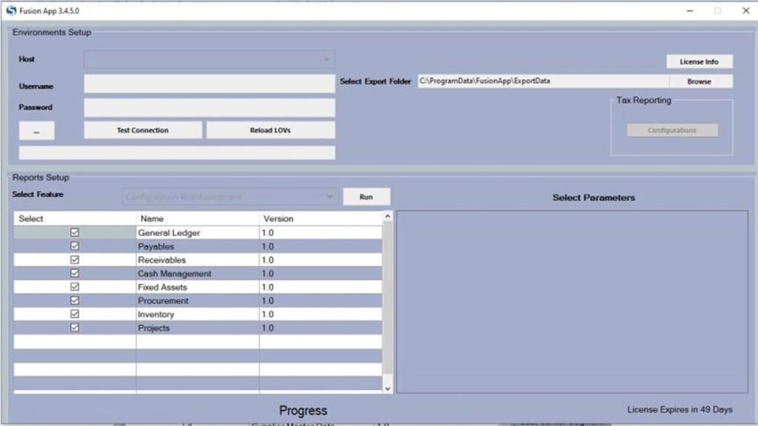The width and height of the screenshot is (758, 426).
Task: Toggle the Cash Management checkbox
Action: pyautogui.click(x=75, y=273)
